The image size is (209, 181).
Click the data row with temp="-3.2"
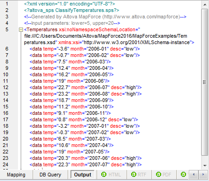[x=85, y=126]
